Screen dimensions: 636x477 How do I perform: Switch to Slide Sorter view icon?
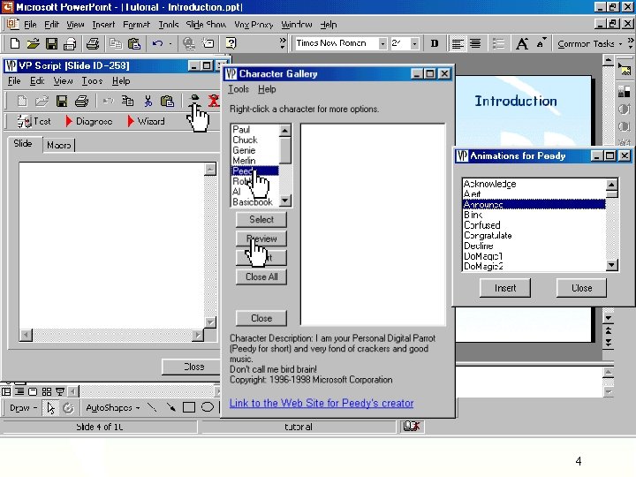click(47, 392)
